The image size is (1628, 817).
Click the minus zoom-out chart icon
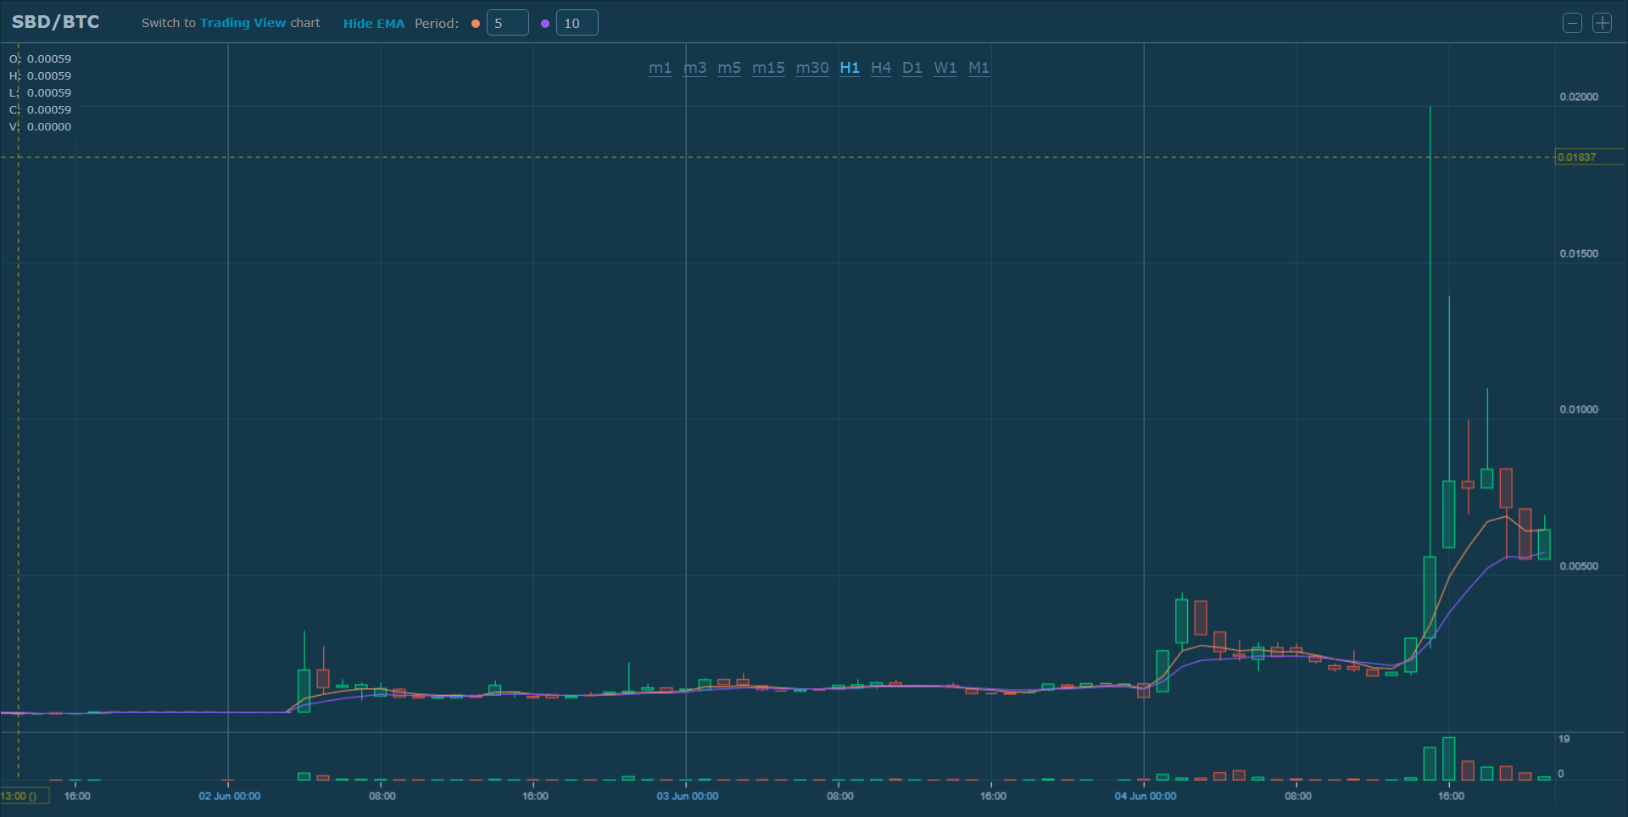[x=1572, y=23]
